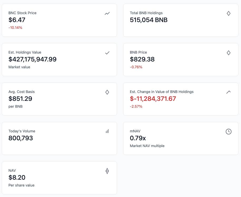The width and height of the screenshot is (241, 197).
Task: Click the sort-diamond icon on the NAV card
Action: pos(107,171)
